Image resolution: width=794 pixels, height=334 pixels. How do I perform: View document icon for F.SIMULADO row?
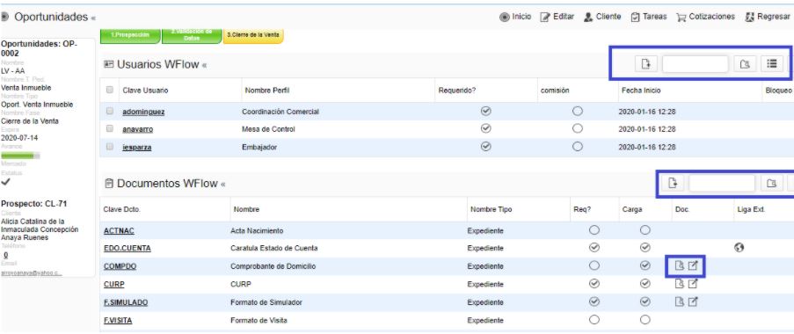(x=680, y=301)
